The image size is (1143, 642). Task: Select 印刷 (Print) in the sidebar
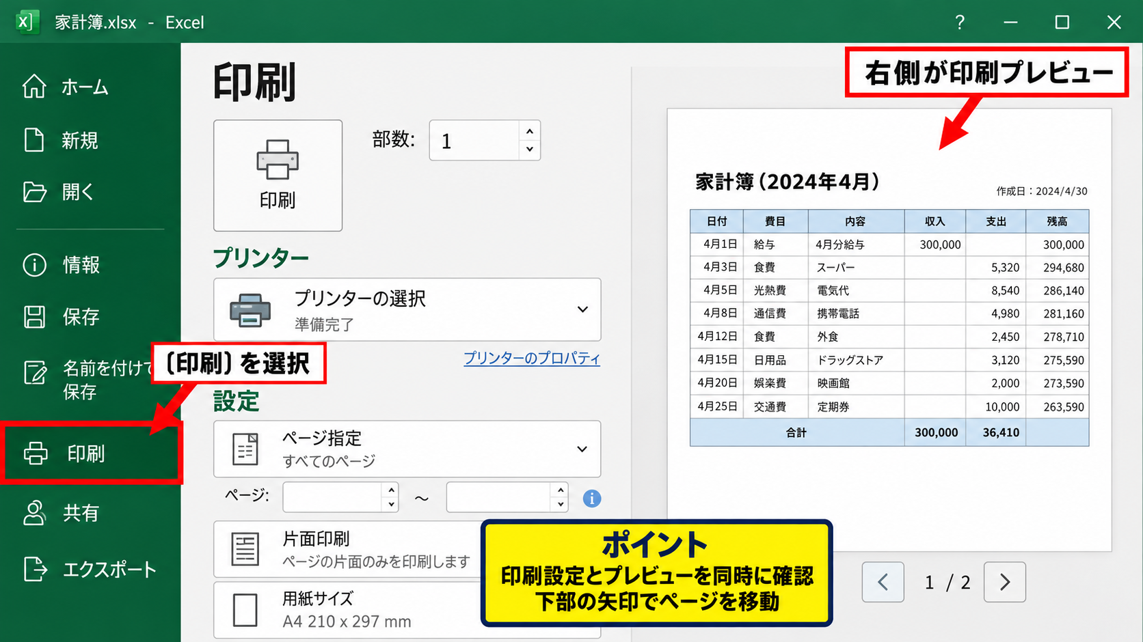tap(91, 453)
